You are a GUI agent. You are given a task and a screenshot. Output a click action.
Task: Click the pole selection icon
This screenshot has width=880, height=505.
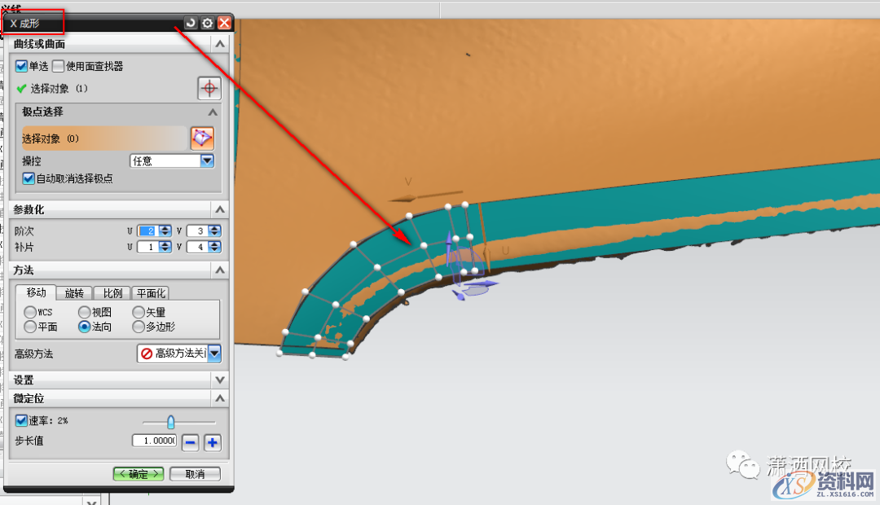pos(201,138)
